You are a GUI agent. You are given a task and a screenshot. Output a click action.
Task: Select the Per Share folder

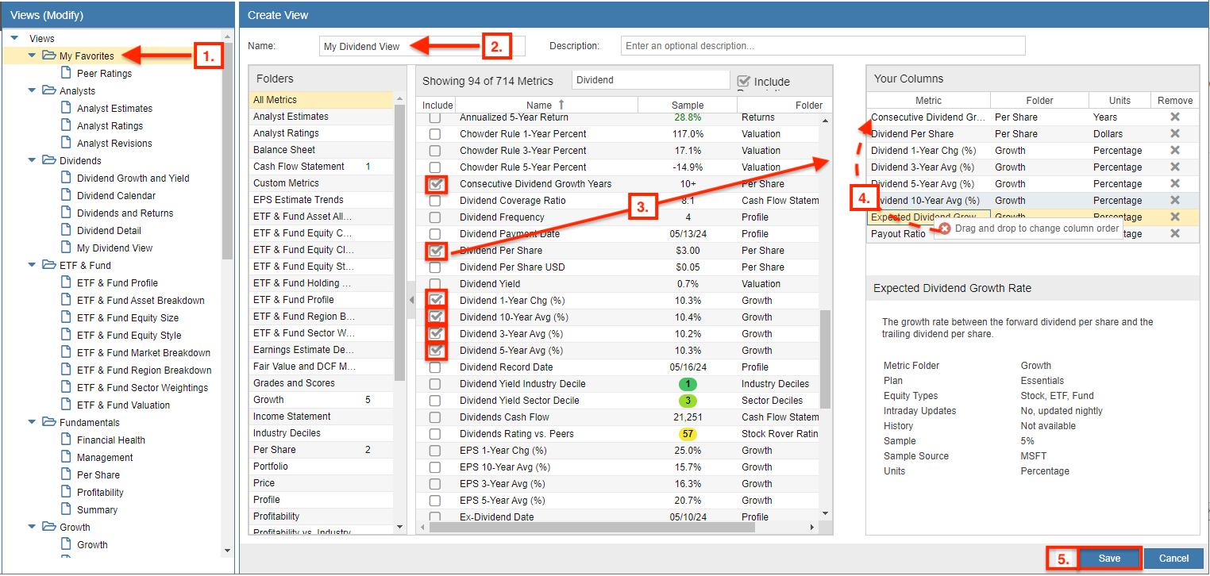(x=321, y=450)
